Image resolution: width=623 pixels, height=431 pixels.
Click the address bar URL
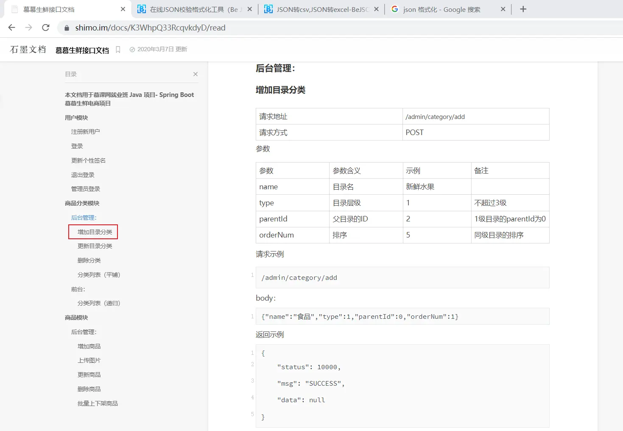150,28
